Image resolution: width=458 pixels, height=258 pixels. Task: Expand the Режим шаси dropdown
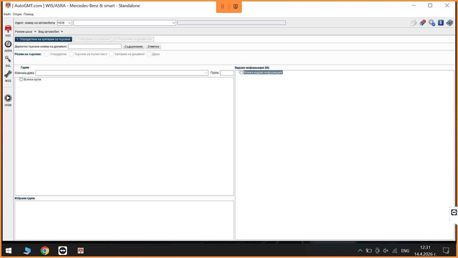[x=25, y=32]
